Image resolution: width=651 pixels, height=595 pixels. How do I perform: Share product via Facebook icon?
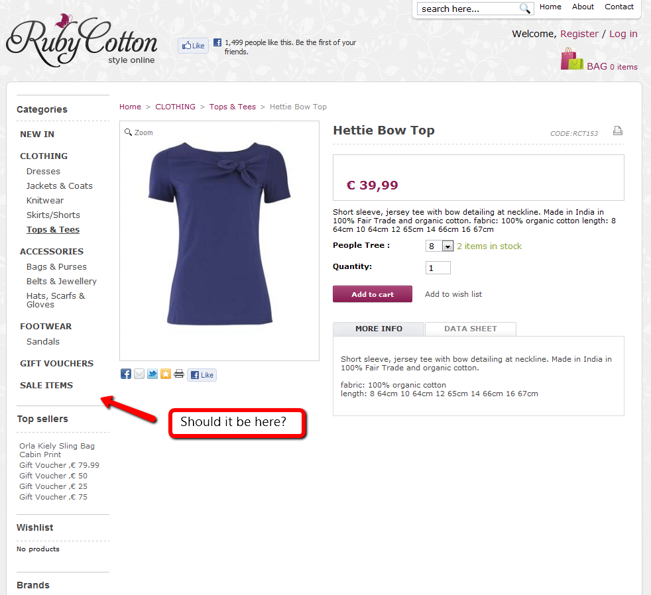tap(126, 374)
